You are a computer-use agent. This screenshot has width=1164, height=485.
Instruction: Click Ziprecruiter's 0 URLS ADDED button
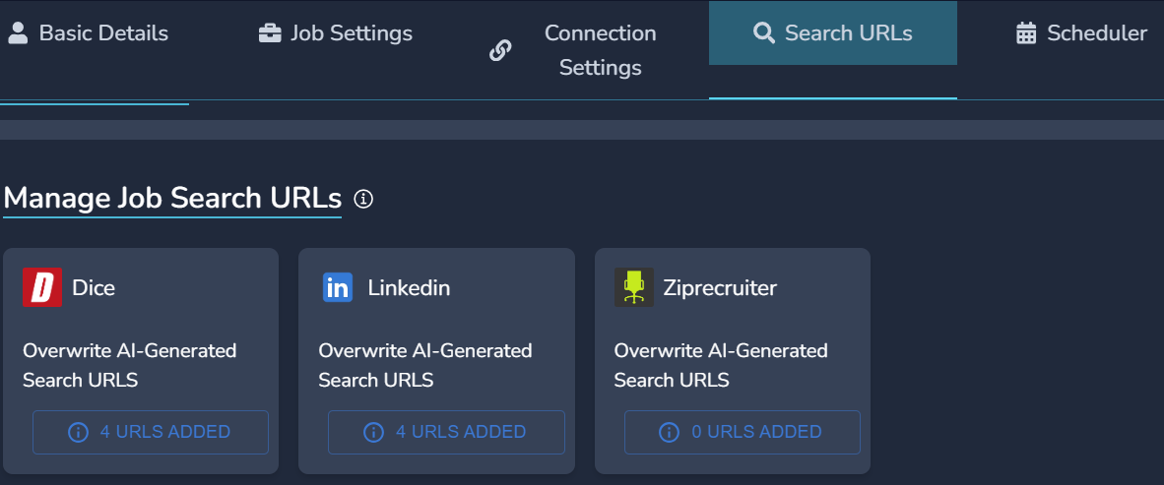(x=742, y=432)
